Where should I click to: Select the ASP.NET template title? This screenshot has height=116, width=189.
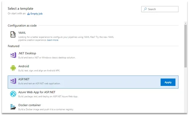[24, 79]
